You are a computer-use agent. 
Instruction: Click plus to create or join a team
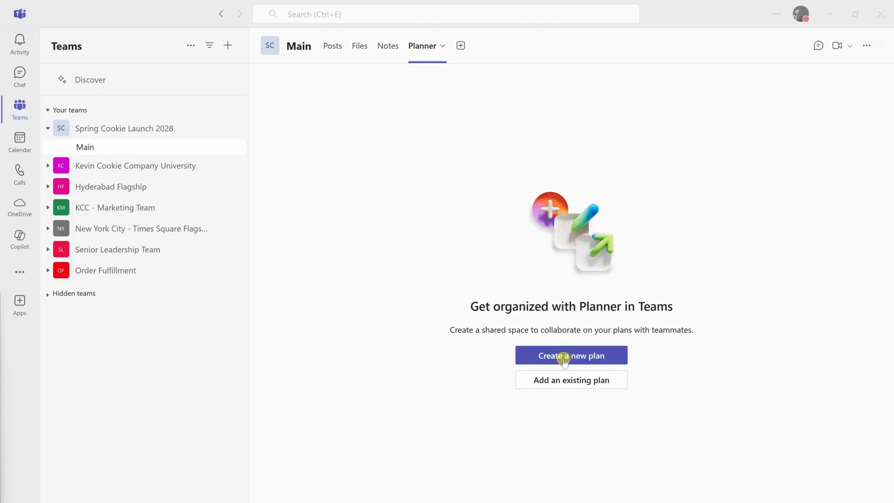coord(228,46)
